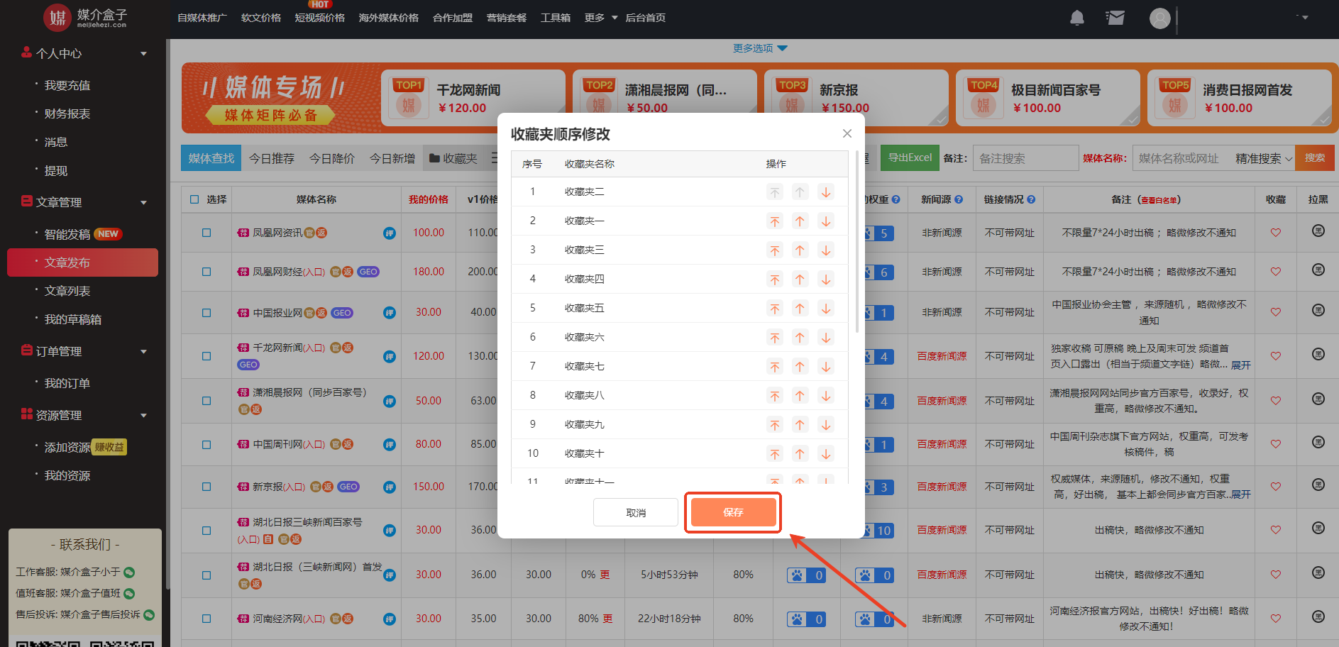Click the 备注搜索 input field
The height and width of the screenshot is (647, 1339).
(x=1025, y=158)
